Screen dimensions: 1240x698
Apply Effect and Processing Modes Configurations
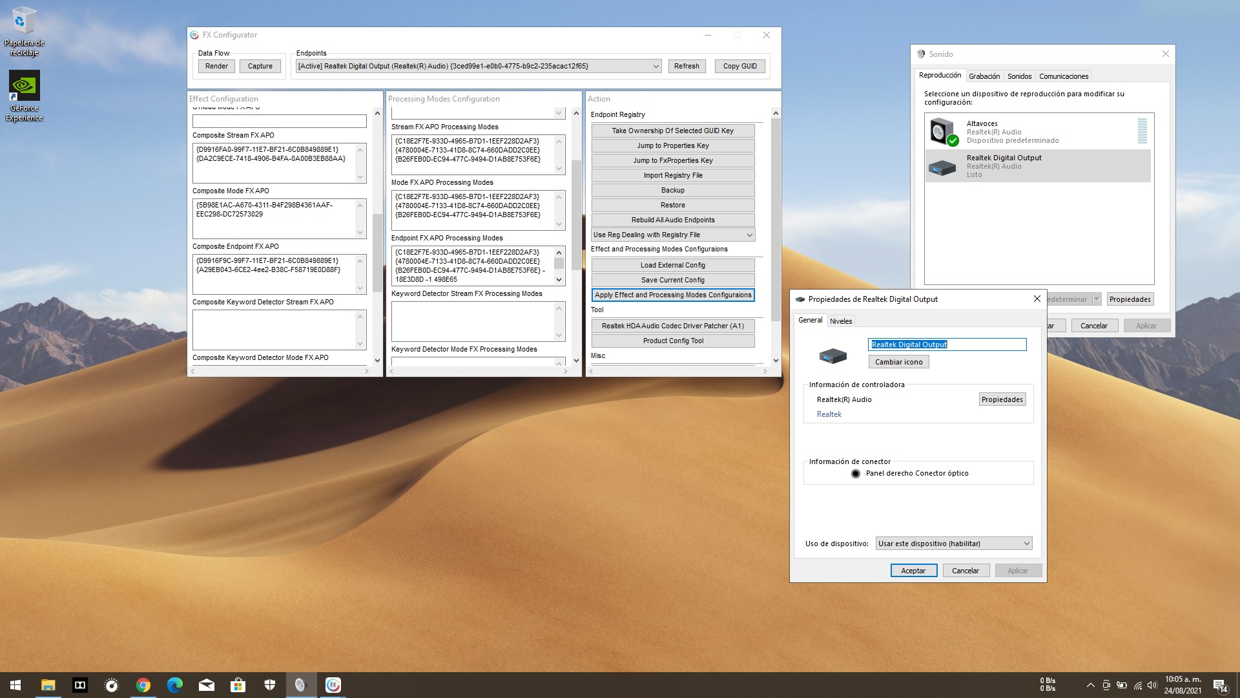[673, 295]
